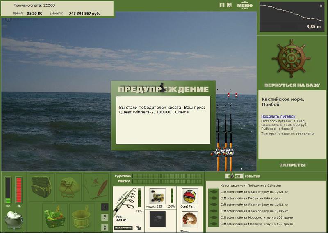Click 'Рыбаков на базе: 5' text
This screenshot has width=328, height=233.
point(277,129)
